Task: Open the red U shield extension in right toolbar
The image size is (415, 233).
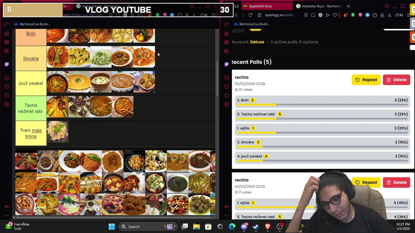Action: pos(360,15)
